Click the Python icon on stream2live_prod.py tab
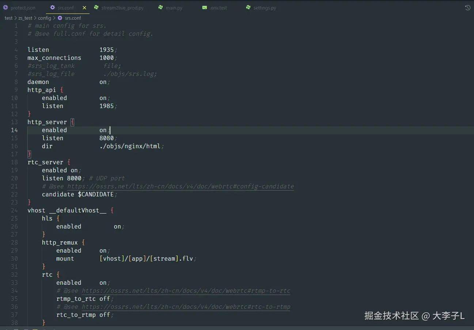The width and height of the screenshot is (474, 330). (96, 8)
